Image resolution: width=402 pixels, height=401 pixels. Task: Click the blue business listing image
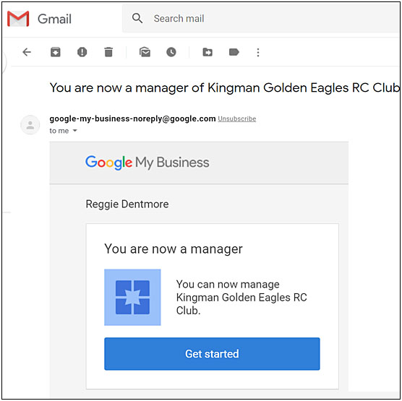pos(132,297)
